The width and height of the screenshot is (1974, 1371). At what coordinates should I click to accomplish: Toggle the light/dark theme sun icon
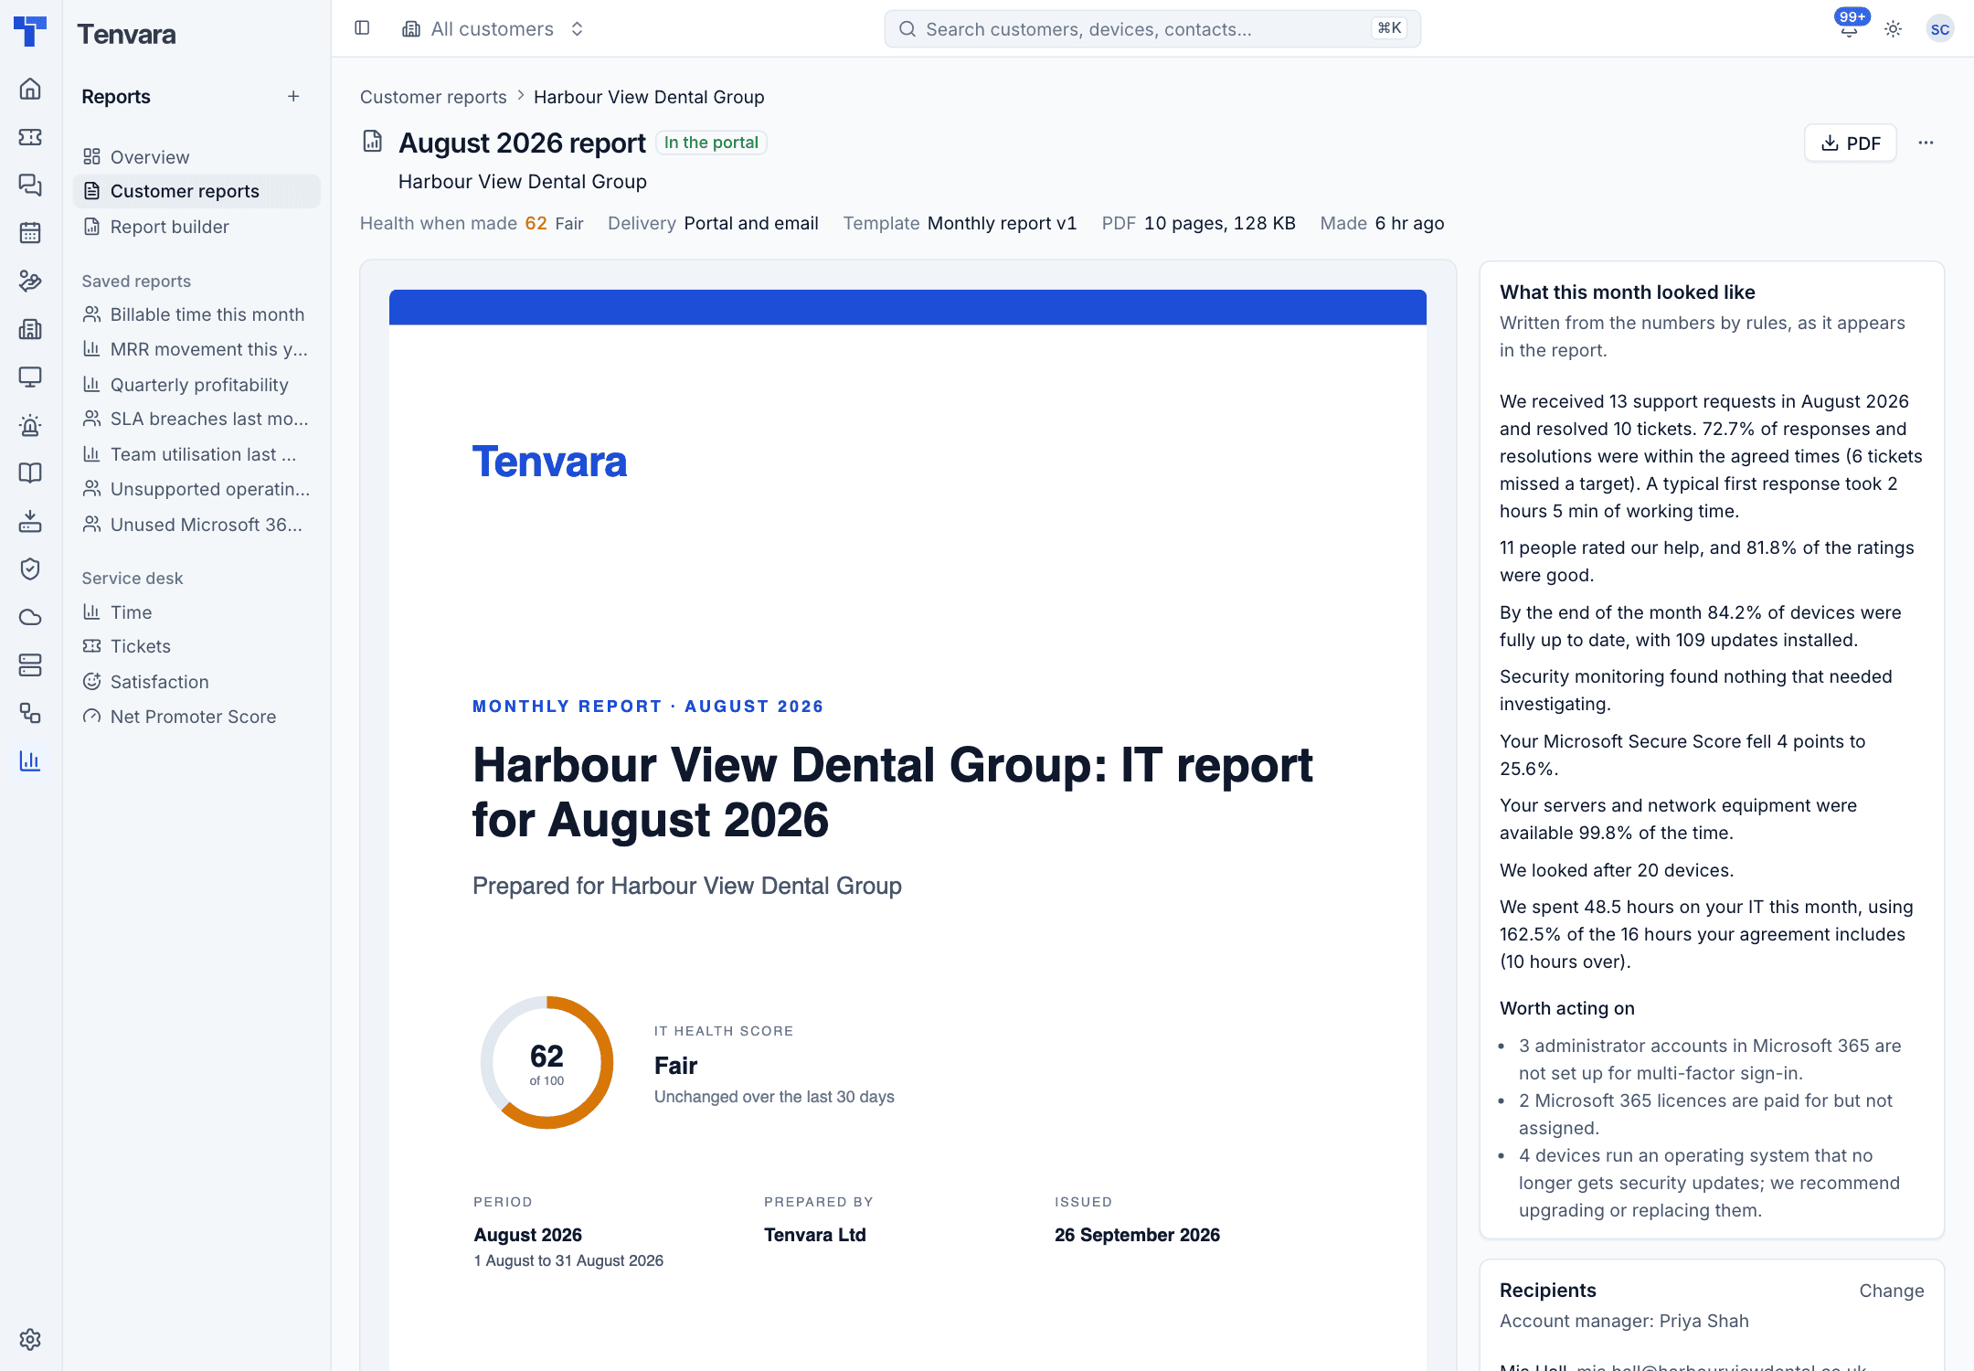click(x=1894, y=29)
